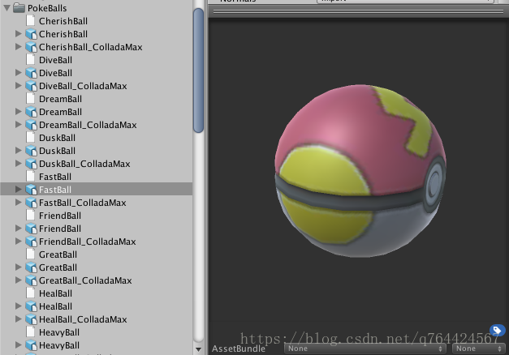Image resolution: width=509 pixels, height=355 pixels.
Task: Expand the FriendBall model arrow
Action: pyautogui.click(x=19, y=228)
